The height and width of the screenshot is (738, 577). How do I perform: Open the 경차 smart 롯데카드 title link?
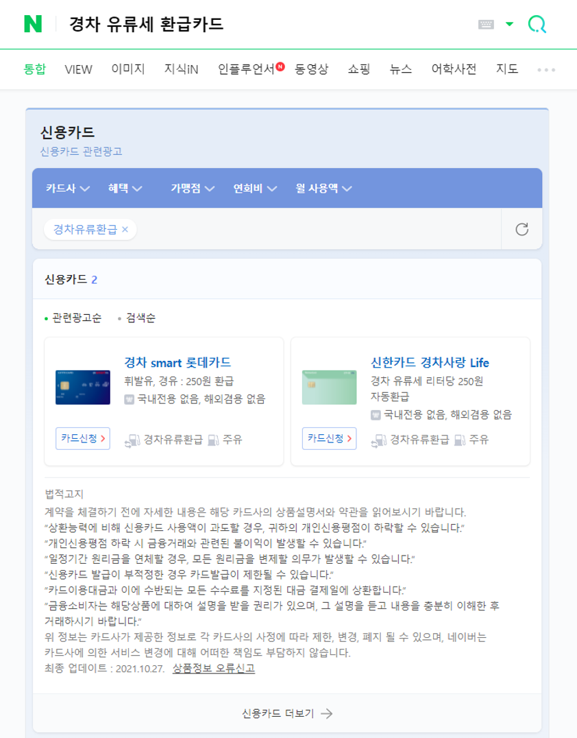177,362
